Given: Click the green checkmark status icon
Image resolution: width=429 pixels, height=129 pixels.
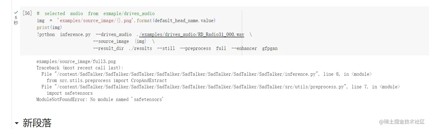Looking at the screenshot, I should tap(16, 12).
